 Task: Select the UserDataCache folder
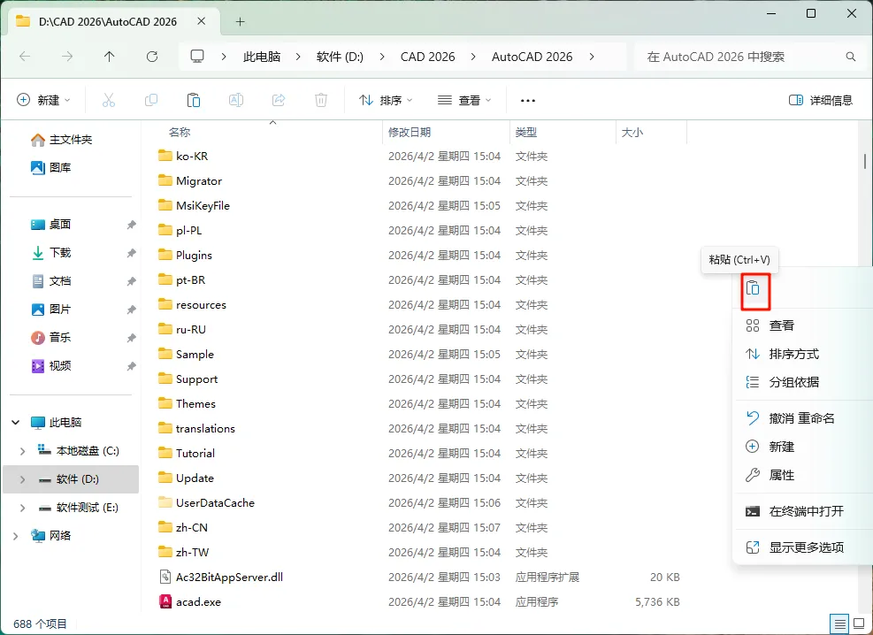pos(215,503)
